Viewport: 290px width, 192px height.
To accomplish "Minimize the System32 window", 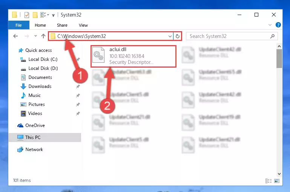I will click(x=239, y=15).
